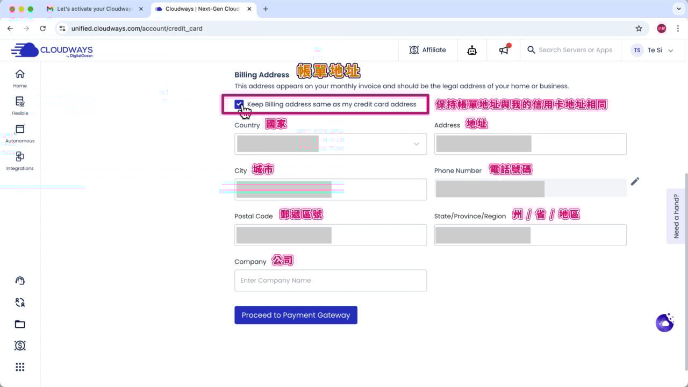This screenshot has width=688, height=387.
Task: Open the announcements megaphone icon
Action: pyautogui.click(x=504, y=50)
